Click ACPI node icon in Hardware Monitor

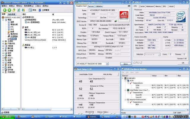(128, 81)
